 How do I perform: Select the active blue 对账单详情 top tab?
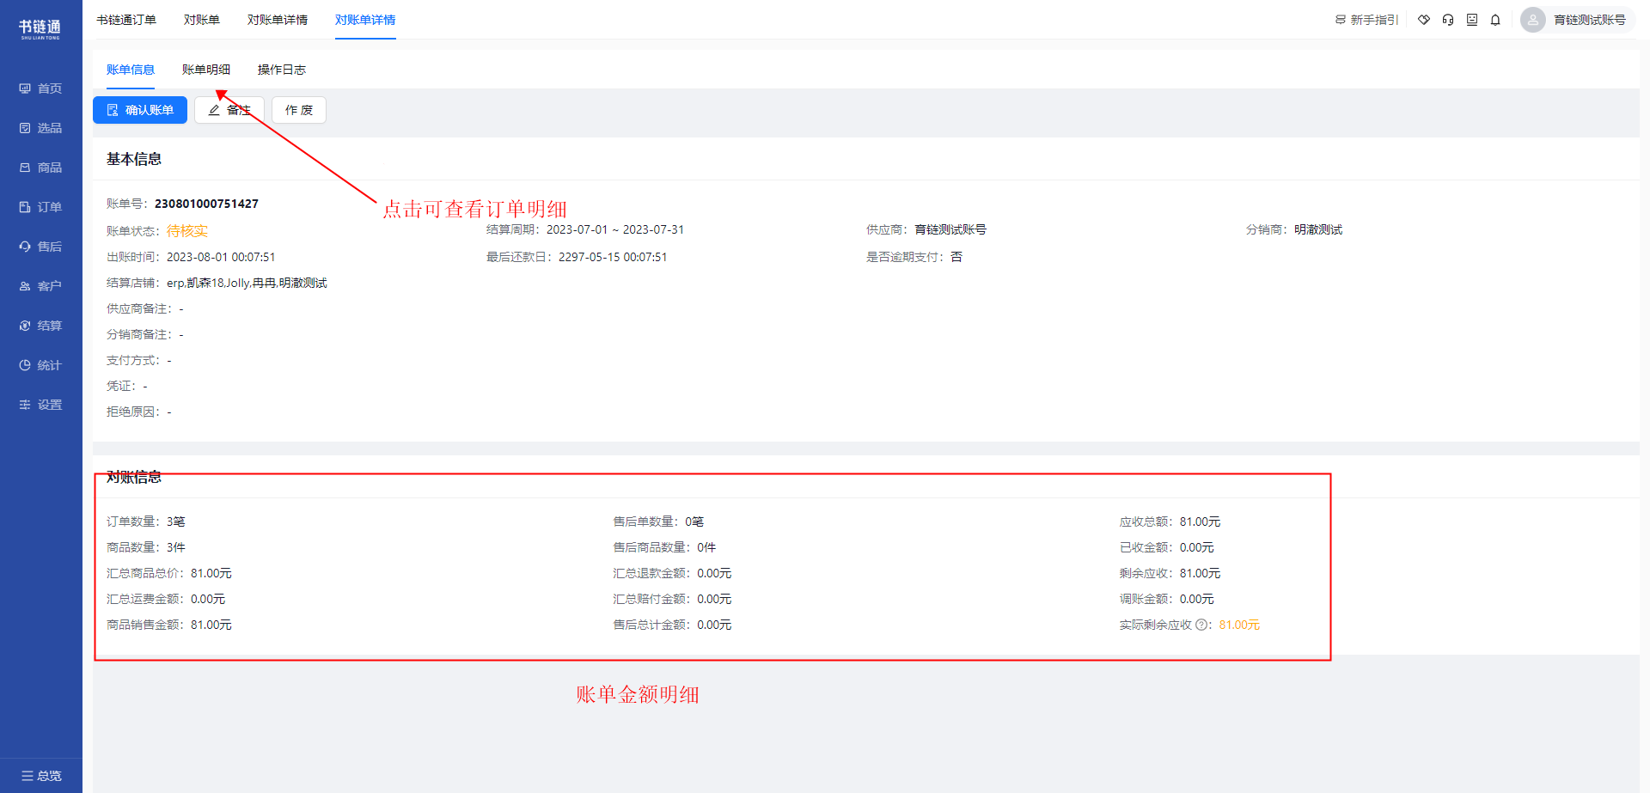click(365, 20)
